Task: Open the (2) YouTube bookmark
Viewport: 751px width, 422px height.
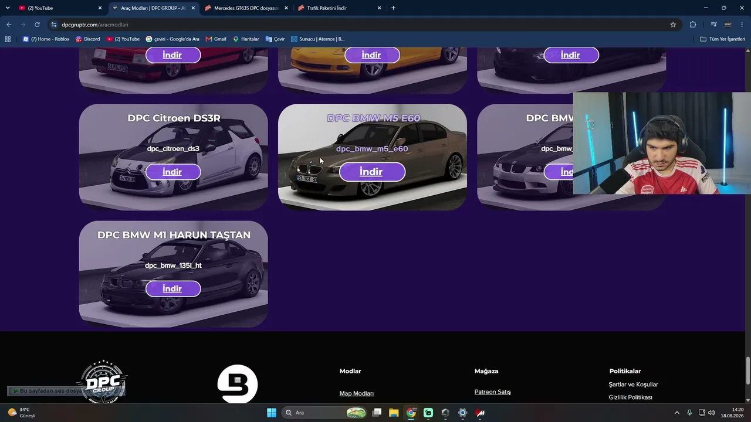Action: 123,39
